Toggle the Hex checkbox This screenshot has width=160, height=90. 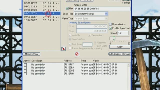(x=67, y=8)
